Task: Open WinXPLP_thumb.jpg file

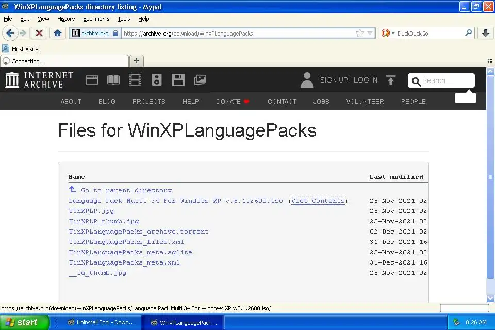Action: pyautogui.click(x=104, y=221)
